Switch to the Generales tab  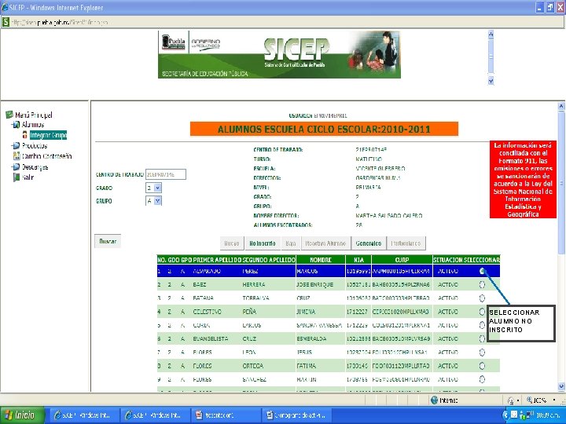click(x=368, y=243)
